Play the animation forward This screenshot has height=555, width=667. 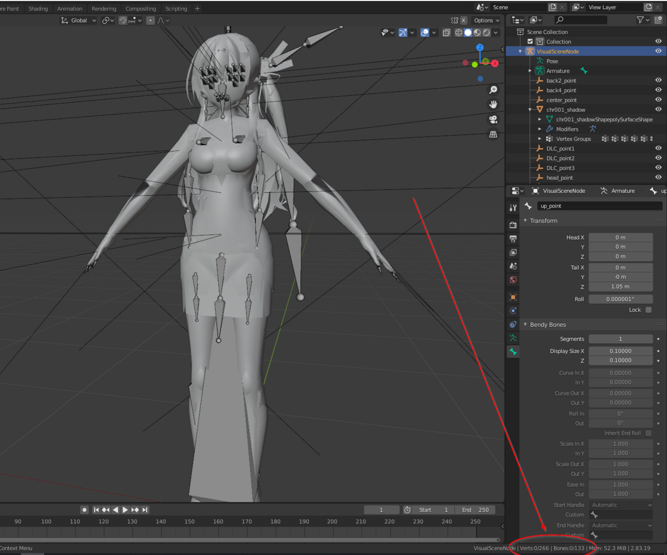[125, 510]
